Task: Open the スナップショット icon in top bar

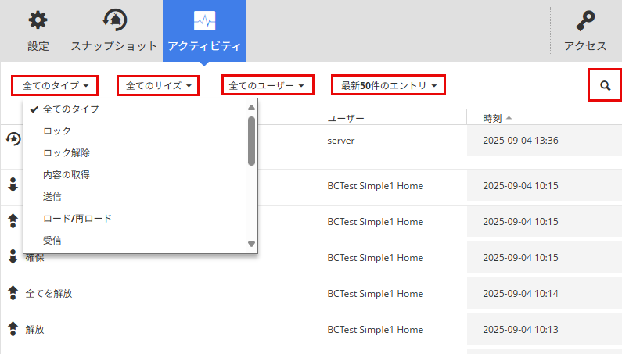Action: [114, 21]
